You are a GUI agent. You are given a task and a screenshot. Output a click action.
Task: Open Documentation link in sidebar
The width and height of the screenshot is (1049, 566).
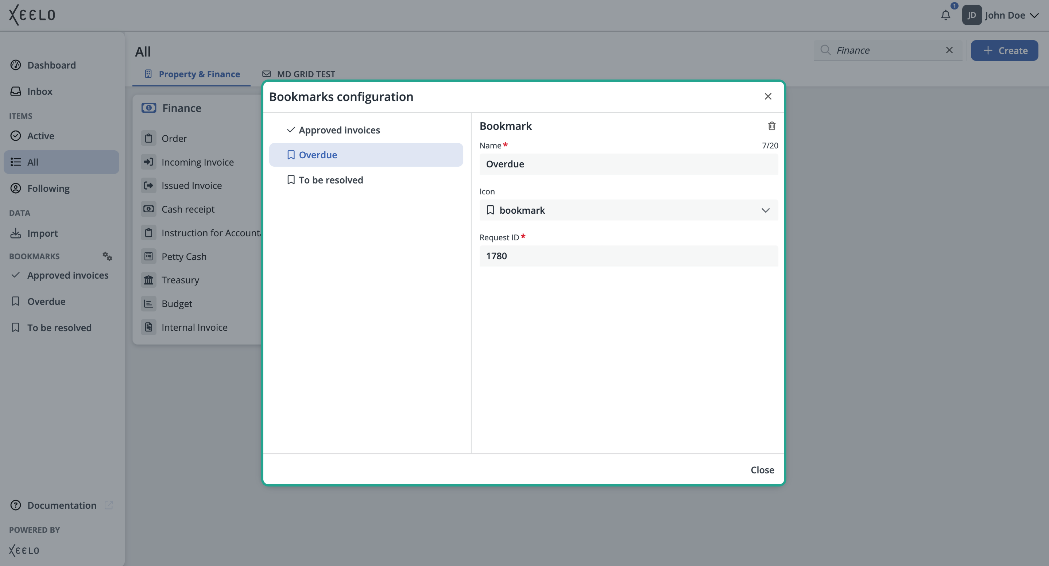[x=62, y=505]
